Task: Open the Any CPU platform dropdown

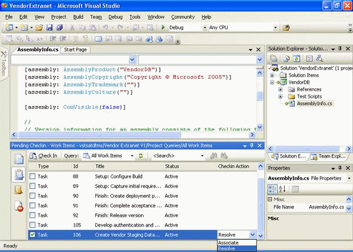Action: [275, 28]
